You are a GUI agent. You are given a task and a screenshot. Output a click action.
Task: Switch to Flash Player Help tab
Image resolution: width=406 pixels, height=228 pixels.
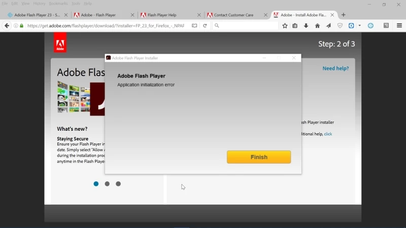tap(162, 15)
